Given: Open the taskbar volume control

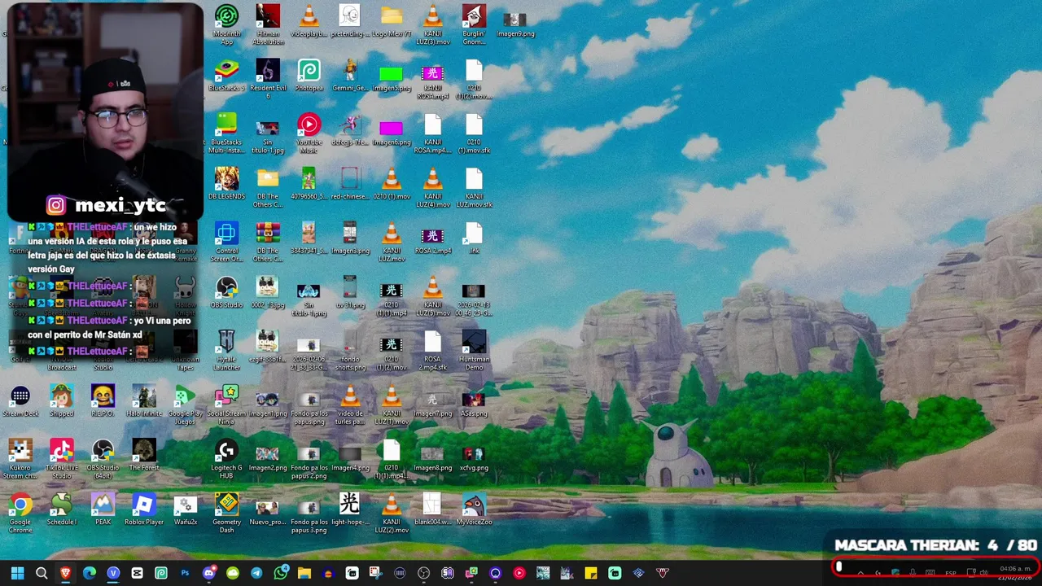Looking at the screenshot, I should point(984,573).
